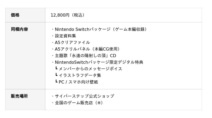Select the 同梱内容 row header
This screenshot has width=212, height=118.
19,29
